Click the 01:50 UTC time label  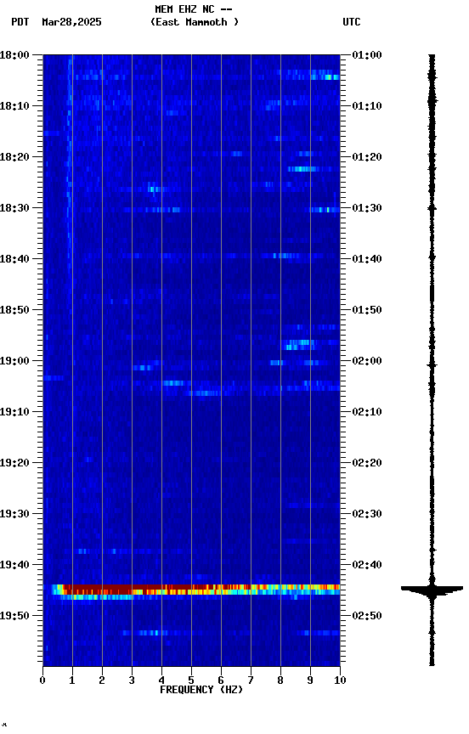(367, 310)
